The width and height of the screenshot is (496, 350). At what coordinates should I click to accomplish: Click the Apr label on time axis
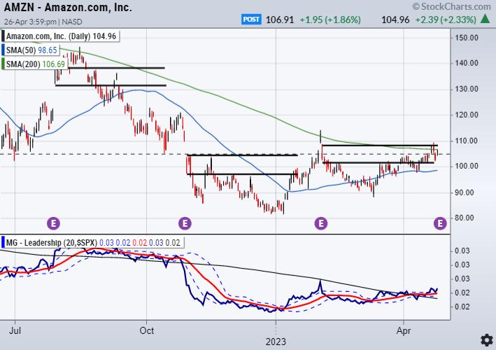403,328
